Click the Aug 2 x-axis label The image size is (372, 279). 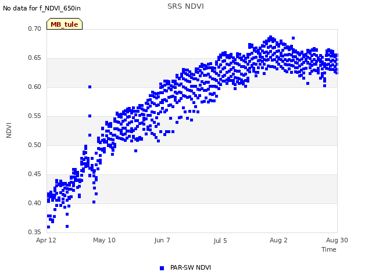click(278, 240)
